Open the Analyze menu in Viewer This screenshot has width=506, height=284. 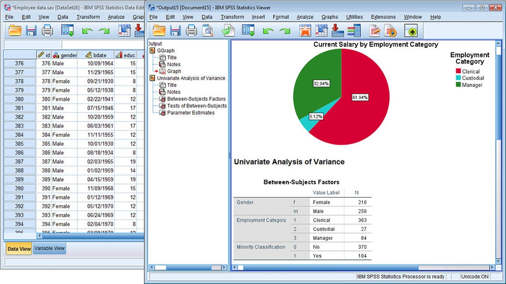(305, 17)
